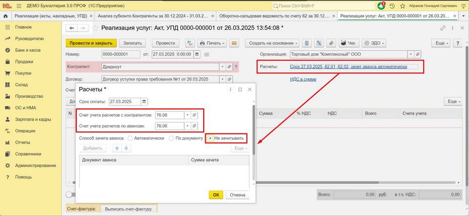Screen dimensions: 469x216
Task: Click the Контрагент field with Дредноут
Action: [x=160, y=66]
